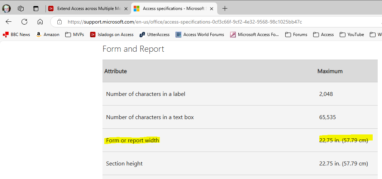Click the Attribute column header
The image size is (382, 179).
115,71
